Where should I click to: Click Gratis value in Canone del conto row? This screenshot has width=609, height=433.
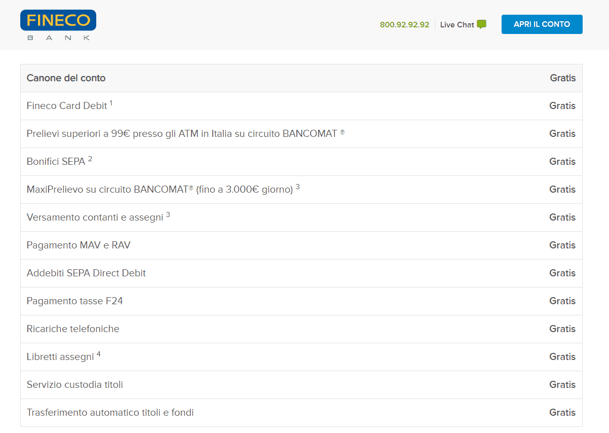coord(563,78)
